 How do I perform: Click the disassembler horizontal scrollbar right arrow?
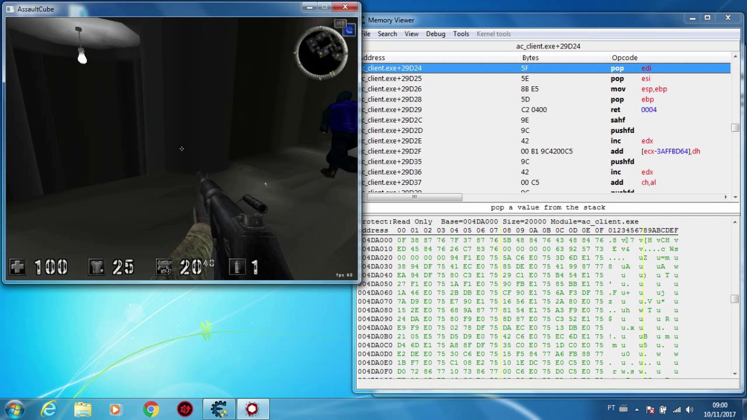click(726, 197)
